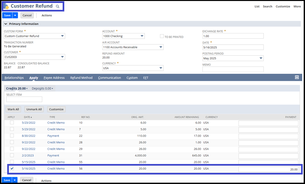This screenshot has height=184, width=305.
Task: Switch to the EFT tab
Action: click(146, 78)
